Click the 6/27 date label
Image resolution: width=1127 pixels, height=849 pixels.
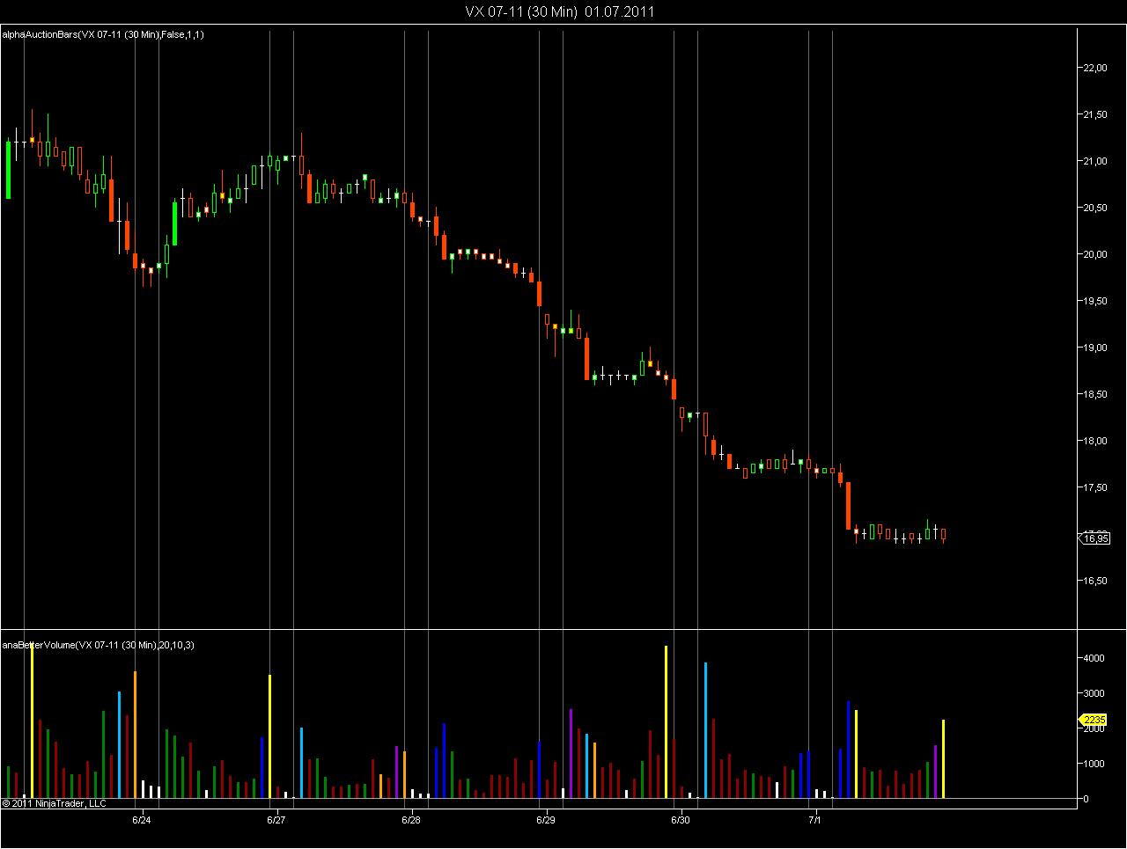(276, 820)
